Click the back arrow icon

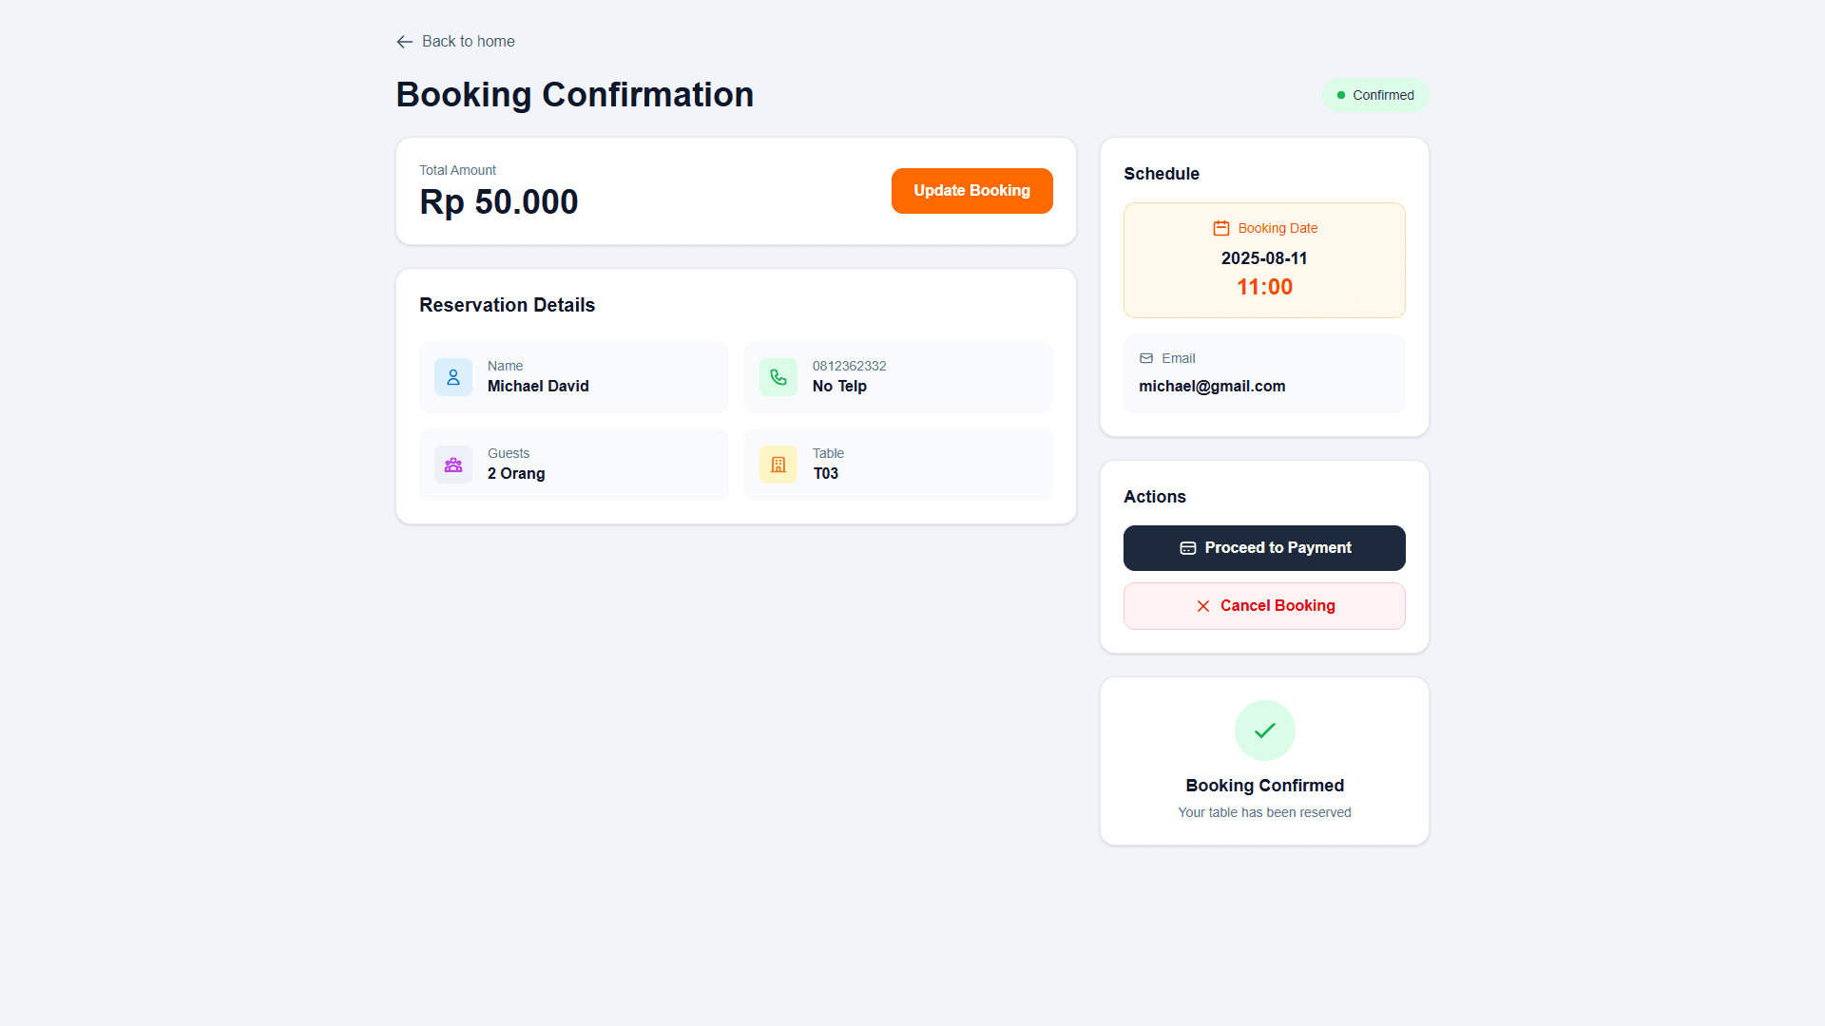tap(405, 42)
